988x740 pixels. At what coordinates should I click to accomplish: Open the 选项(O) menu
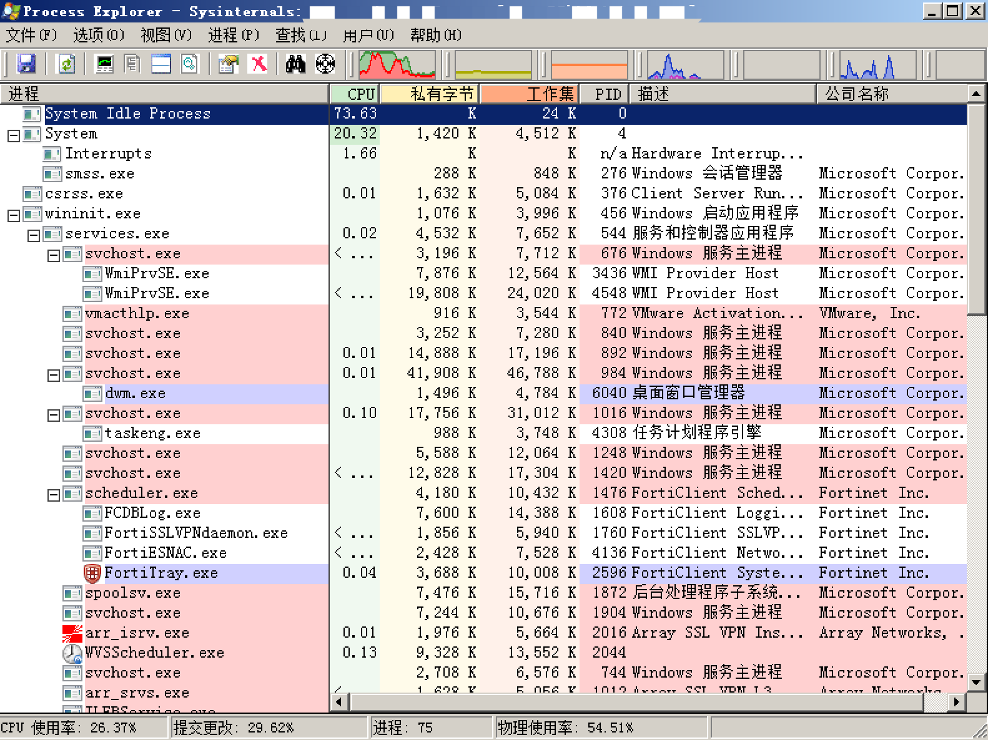coord(99,35)
